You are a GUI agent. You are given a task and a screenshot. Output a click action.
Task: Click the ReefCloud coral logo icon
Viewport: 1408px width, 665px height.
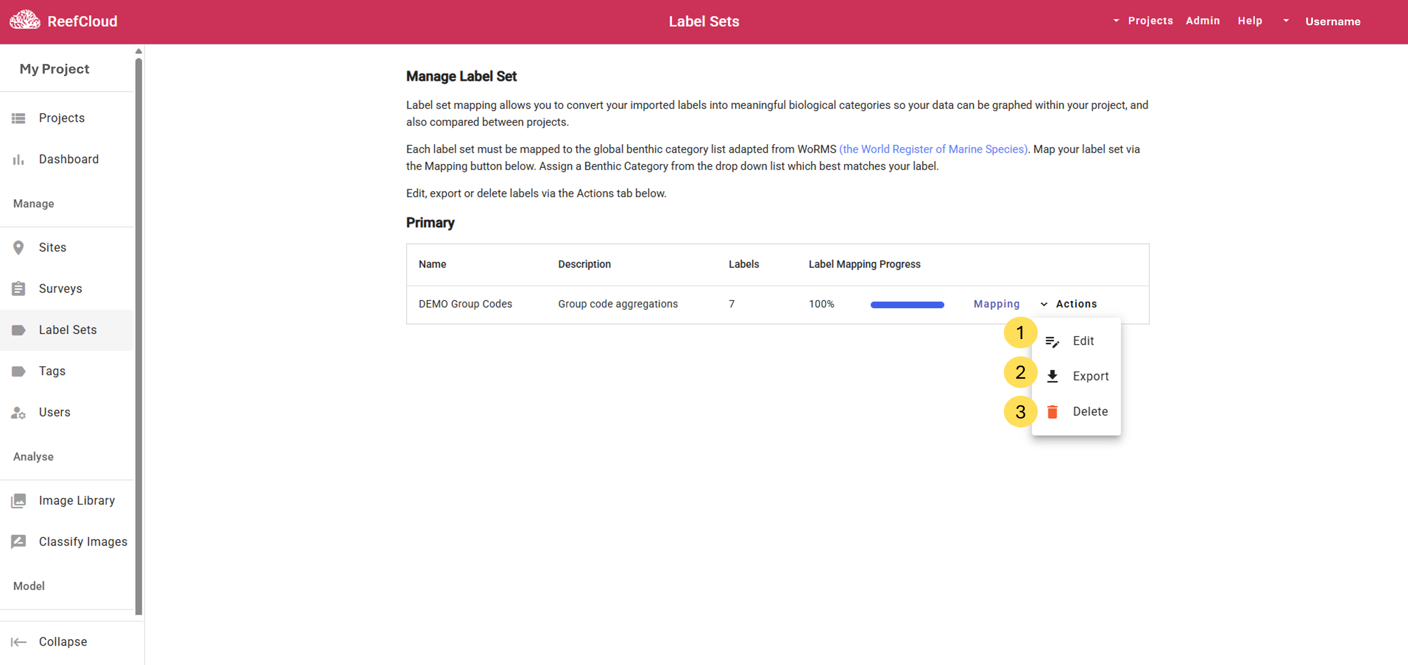coord(25,20)
